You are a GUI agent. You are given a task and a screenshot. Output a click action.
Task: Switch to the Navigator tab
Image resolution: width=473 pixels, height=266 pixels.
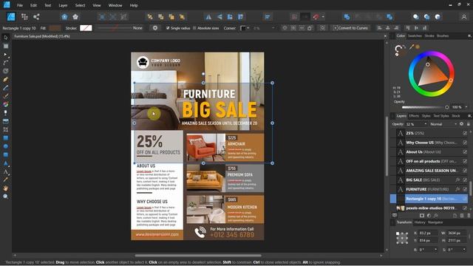pyautogui.click(x=435, y=222)
